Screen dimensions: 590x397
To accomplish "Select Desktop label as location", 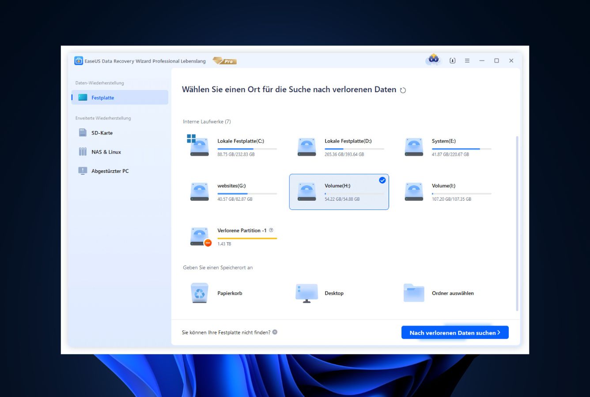I will (x=334, y=293).
